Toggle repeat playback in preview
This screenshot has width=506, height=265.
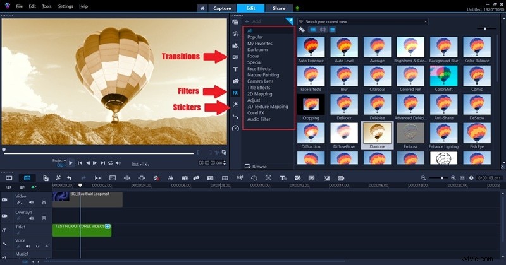click(110, 163)
